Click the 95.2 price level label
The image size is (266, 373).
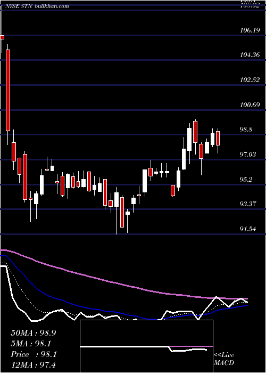pyautogui.click(x=246, y=179)
